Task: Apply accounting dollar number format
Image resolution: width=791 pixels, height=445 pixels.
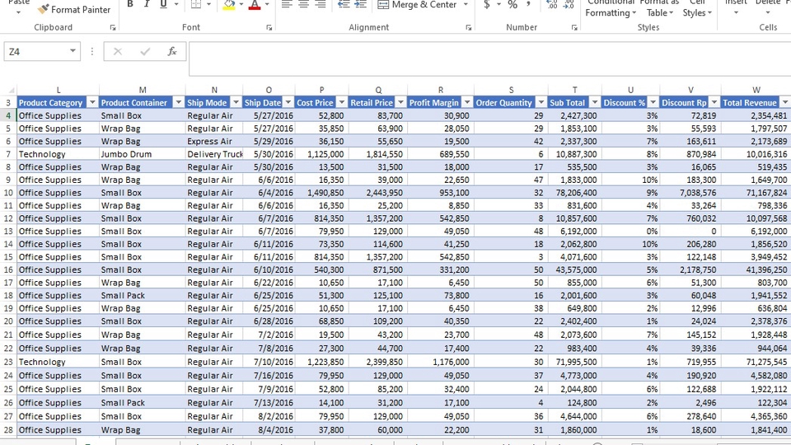Action: tap(486, 5)
